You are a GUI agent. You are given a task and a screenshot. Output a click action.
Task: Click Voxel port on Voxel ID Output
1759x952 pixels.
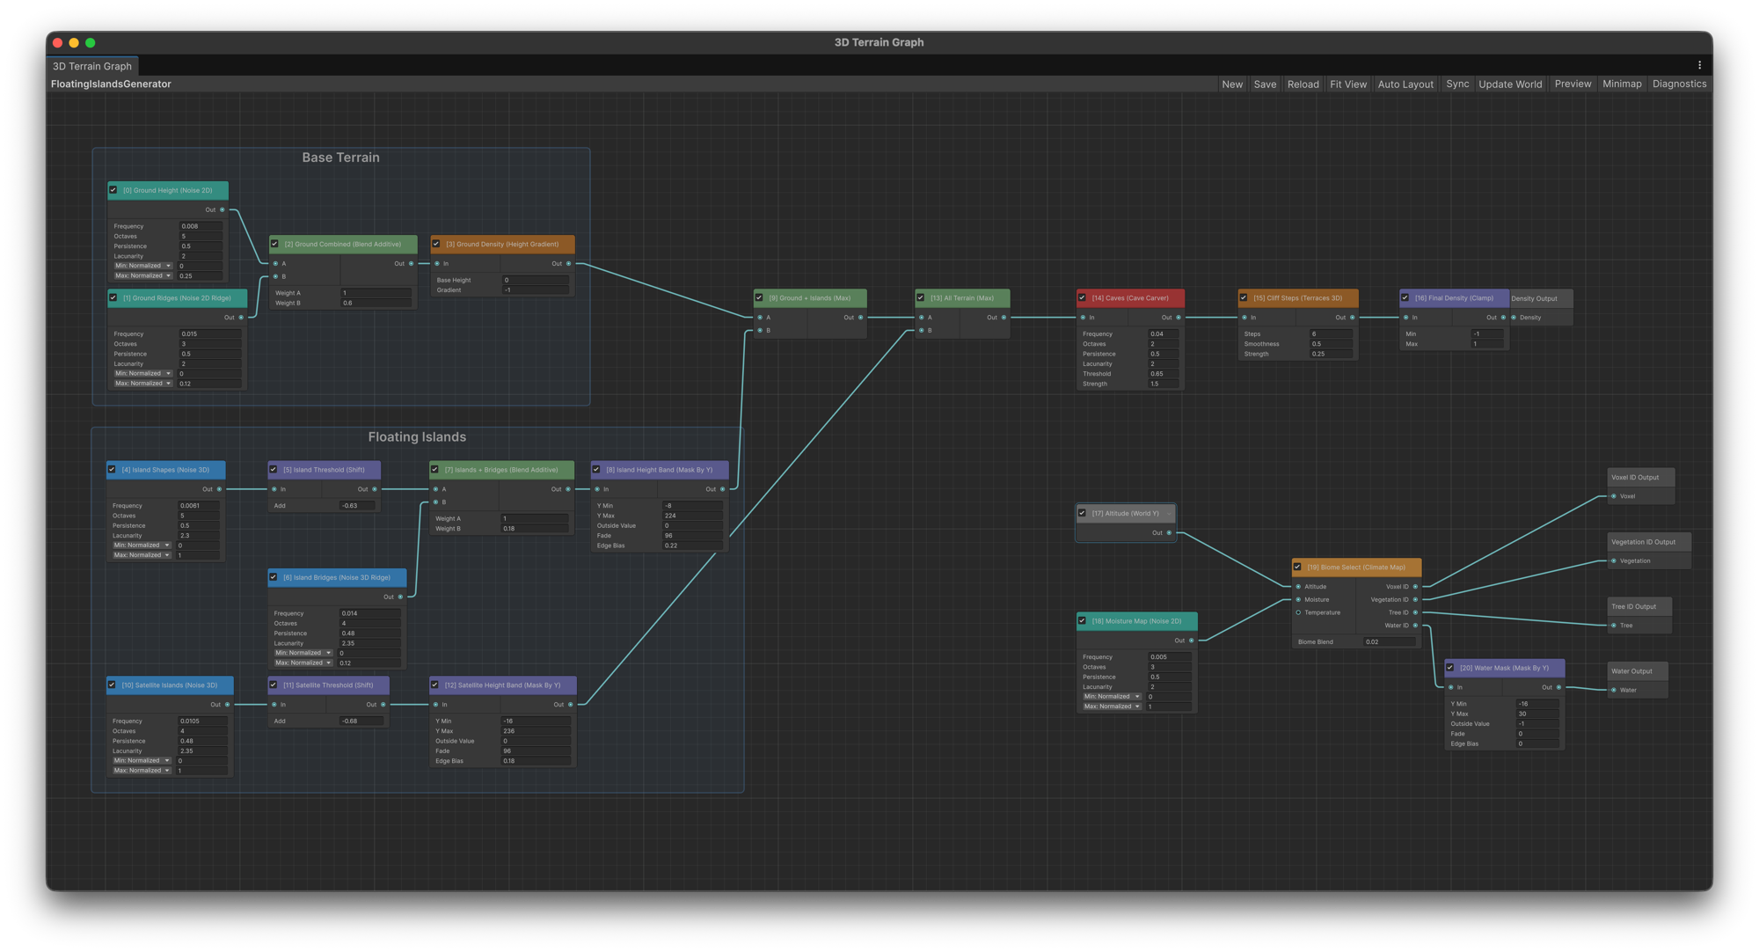1614,496
